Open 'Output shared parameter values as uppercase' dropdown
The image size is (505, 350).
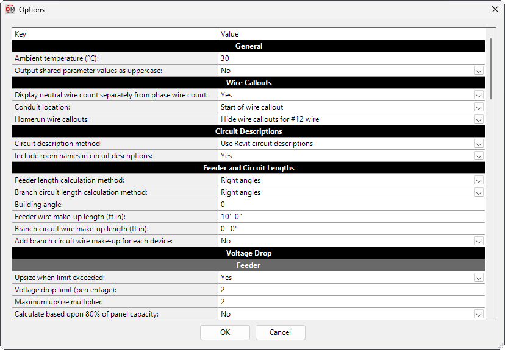point(479,71)
